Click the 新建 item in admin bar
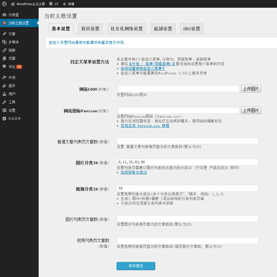This screenshot has height=277, width=277. [71, 4]
